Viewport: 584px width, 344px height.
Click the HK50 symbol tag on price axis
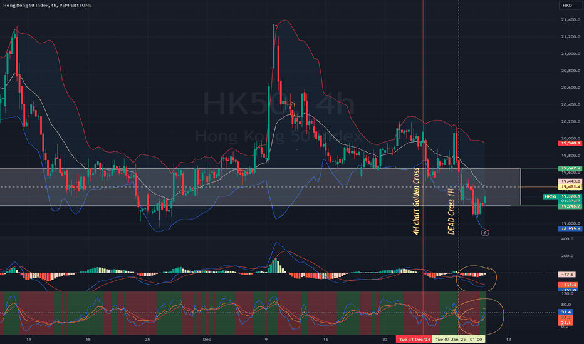pos(550,196)
